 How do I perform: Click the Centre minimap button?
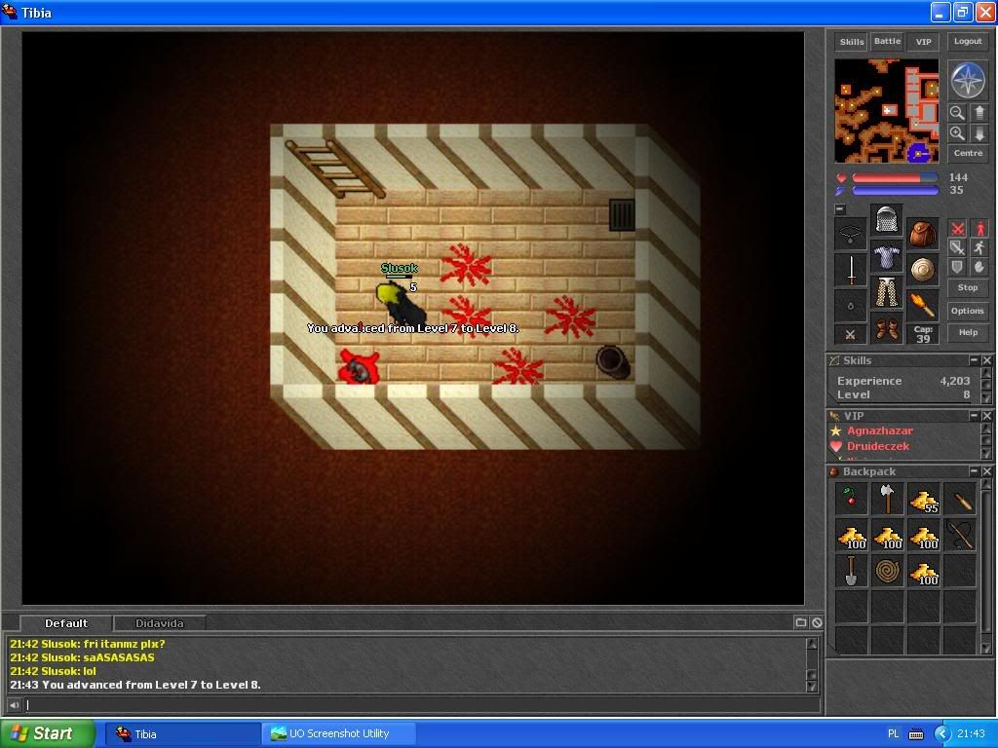pyautogui.click(x=968, y=153)
